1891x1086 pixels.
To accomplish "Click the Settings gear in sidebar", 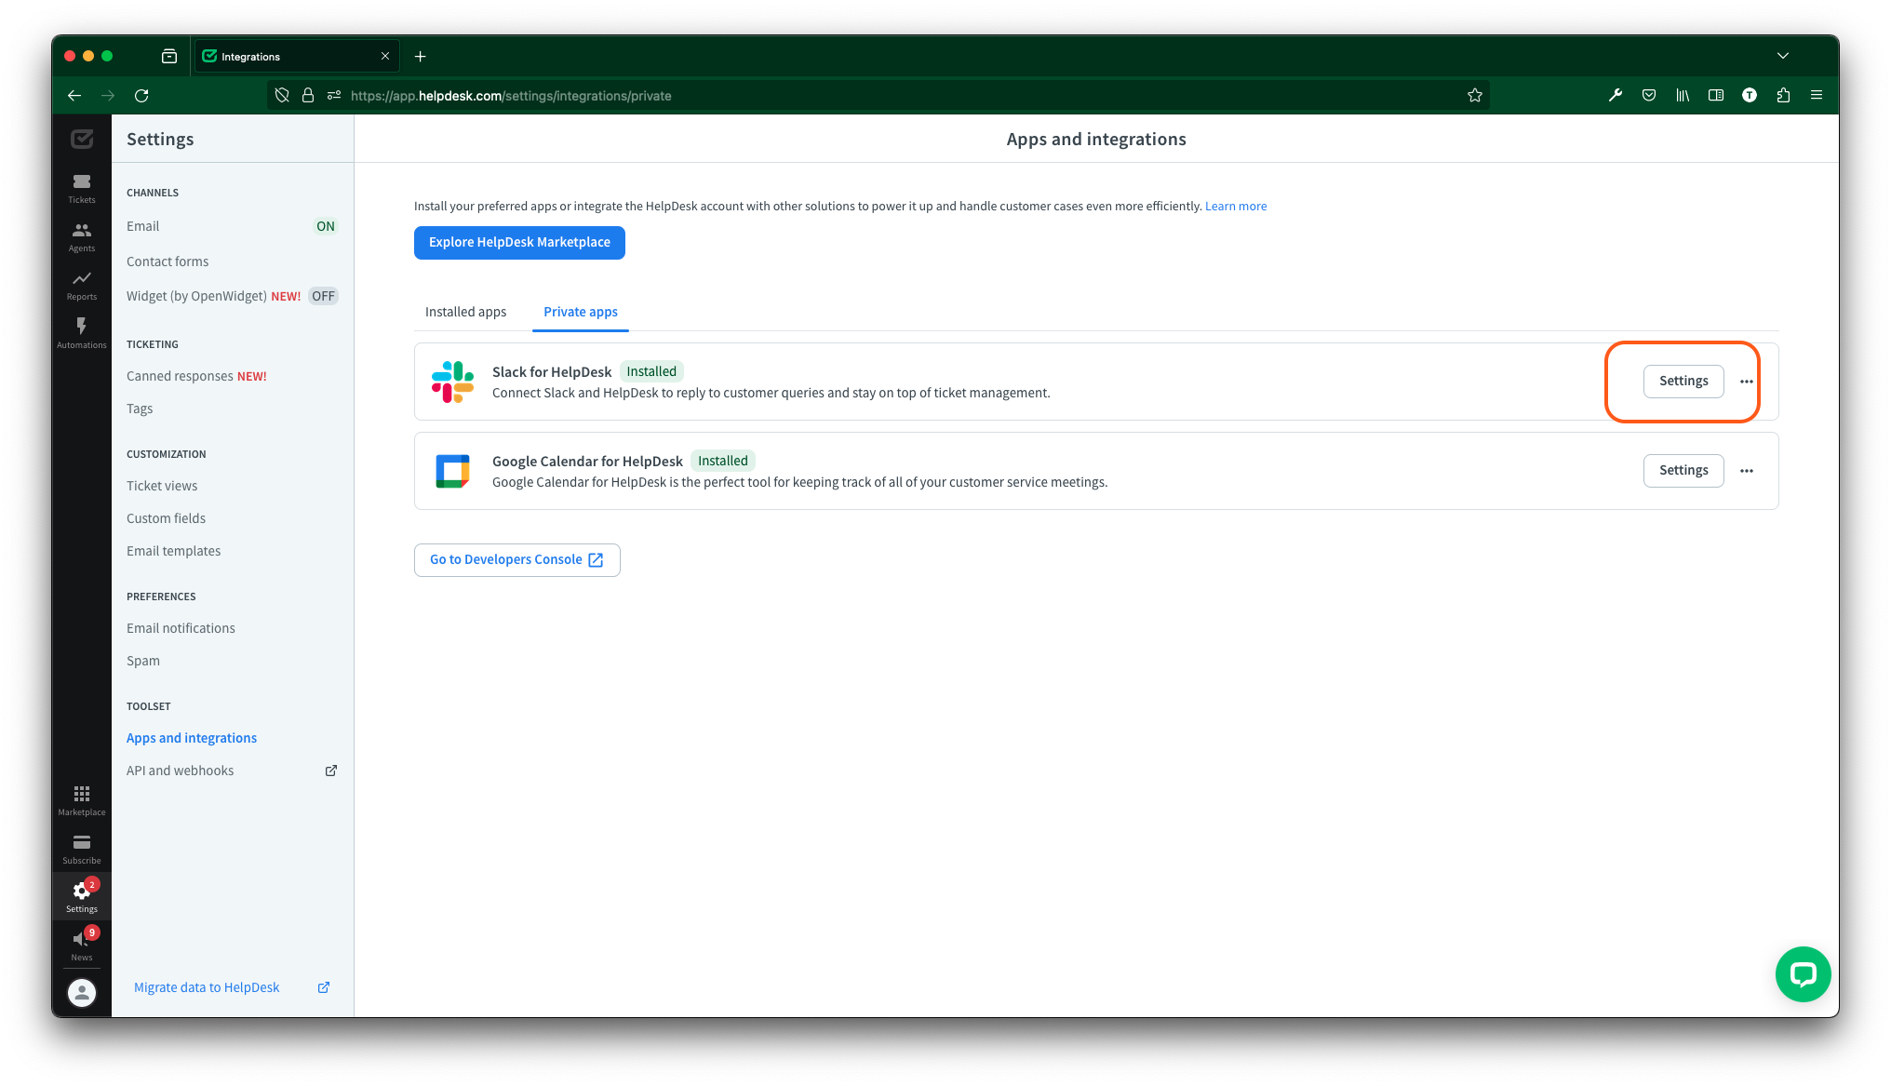I will click(x=82, y=897).
